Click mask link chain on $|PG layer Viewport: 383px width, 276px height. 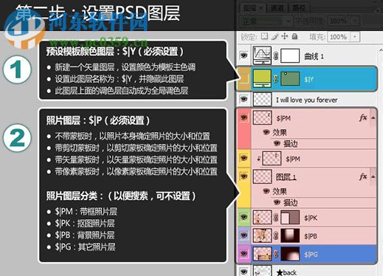tap(276, 254)
